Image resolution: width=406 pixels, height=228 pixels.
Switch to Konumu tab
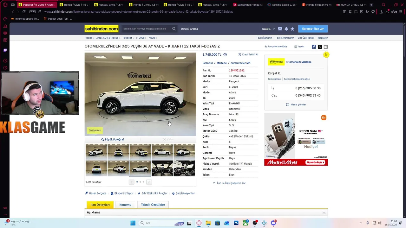pyautogui.click(x=125, y=205)
